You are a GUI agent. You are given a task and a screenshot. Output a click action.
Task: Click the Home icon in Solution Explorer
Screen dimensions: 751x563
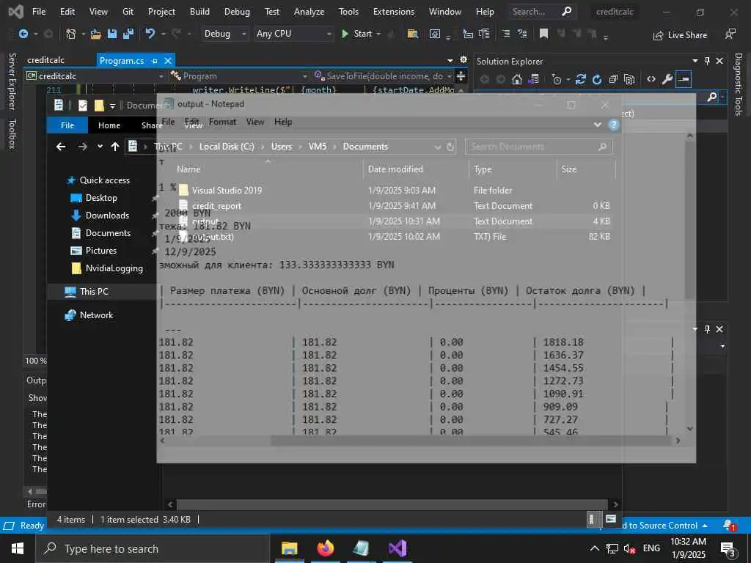tap(516, 79)
